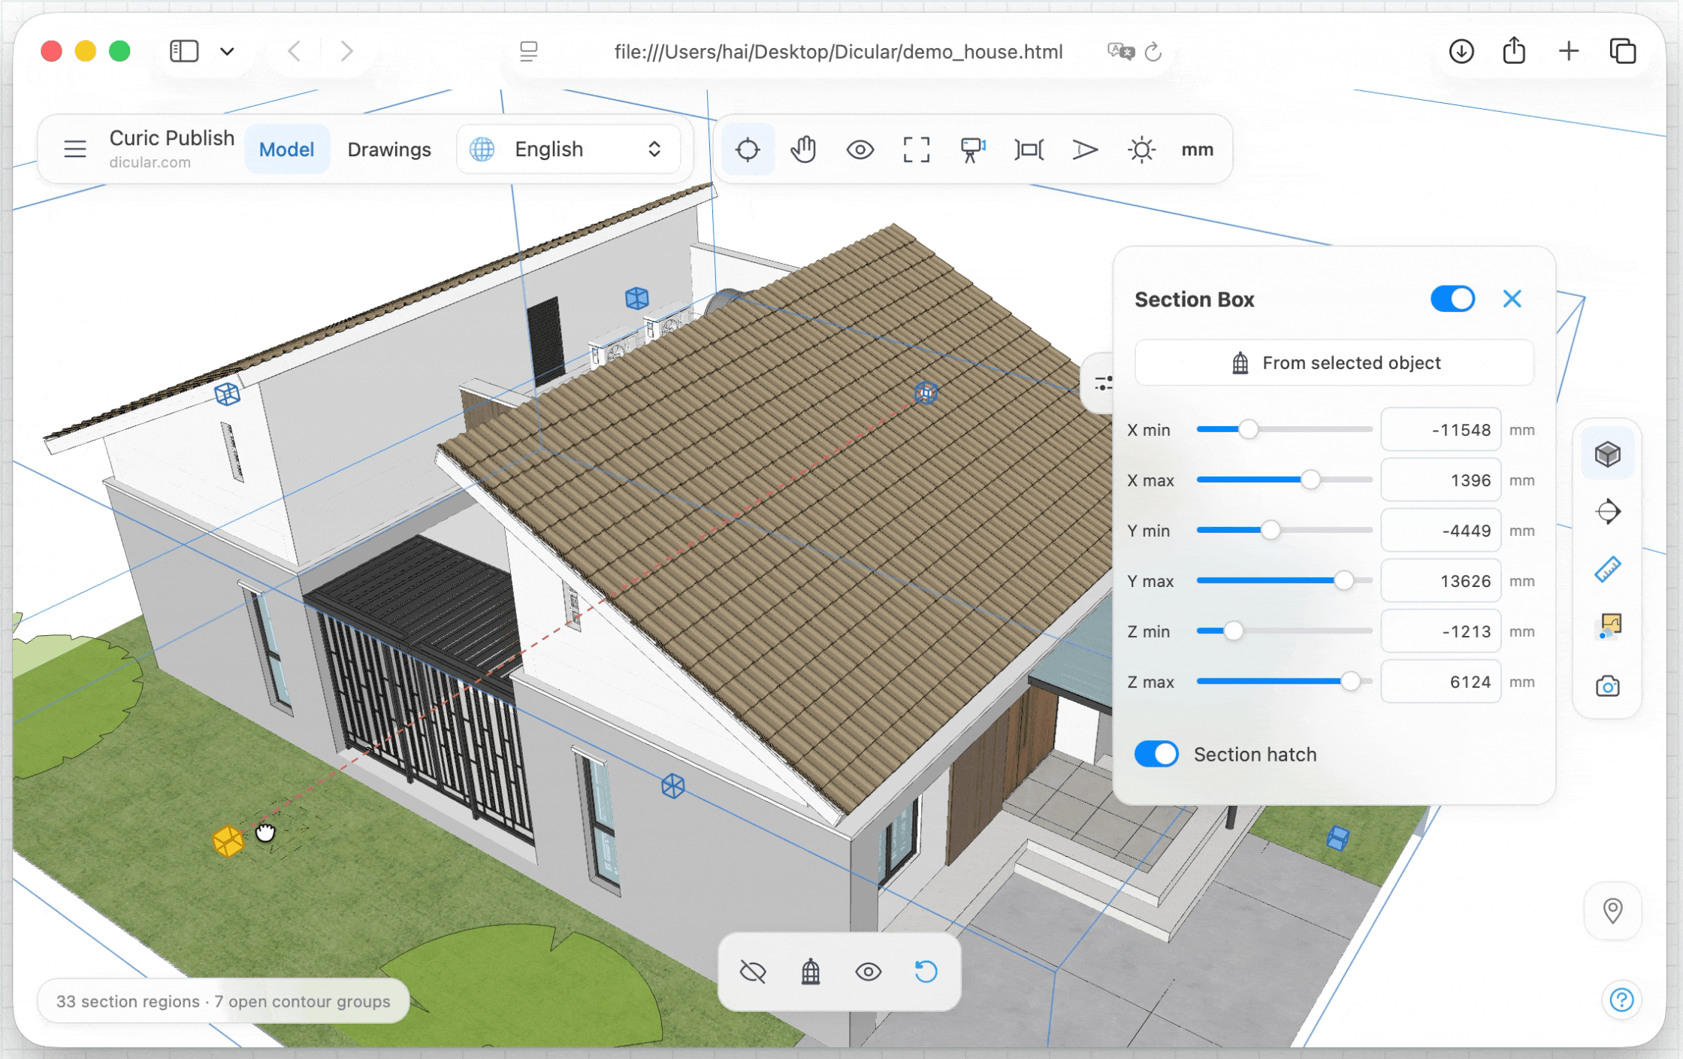Image resolution: width=1683 pixels, height=1059 pixels.
Task: Select the orbit target tool
Action: [748, 150]
